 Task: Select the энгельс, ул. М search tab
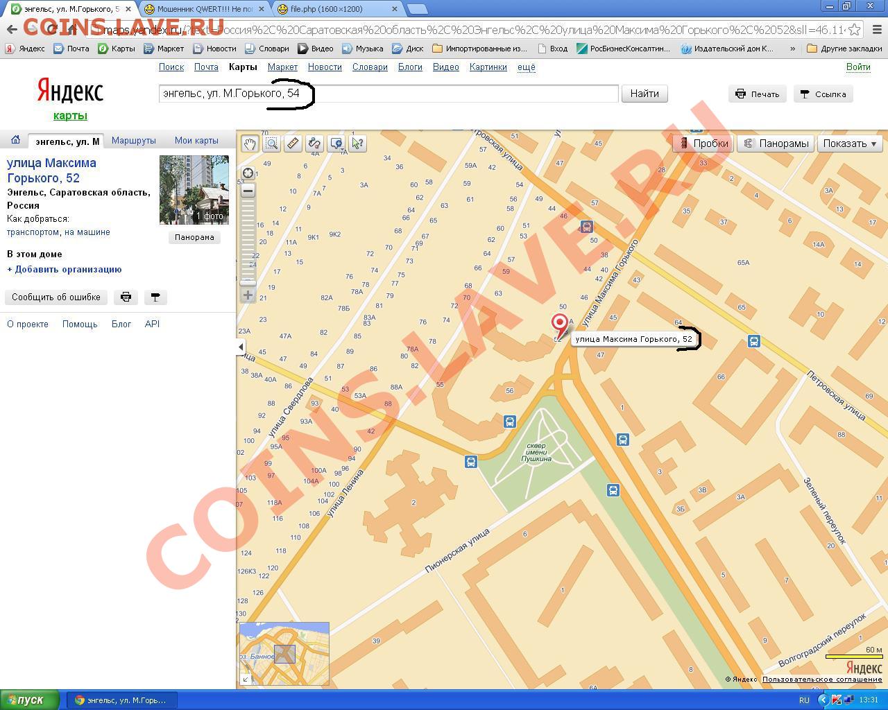67,141
